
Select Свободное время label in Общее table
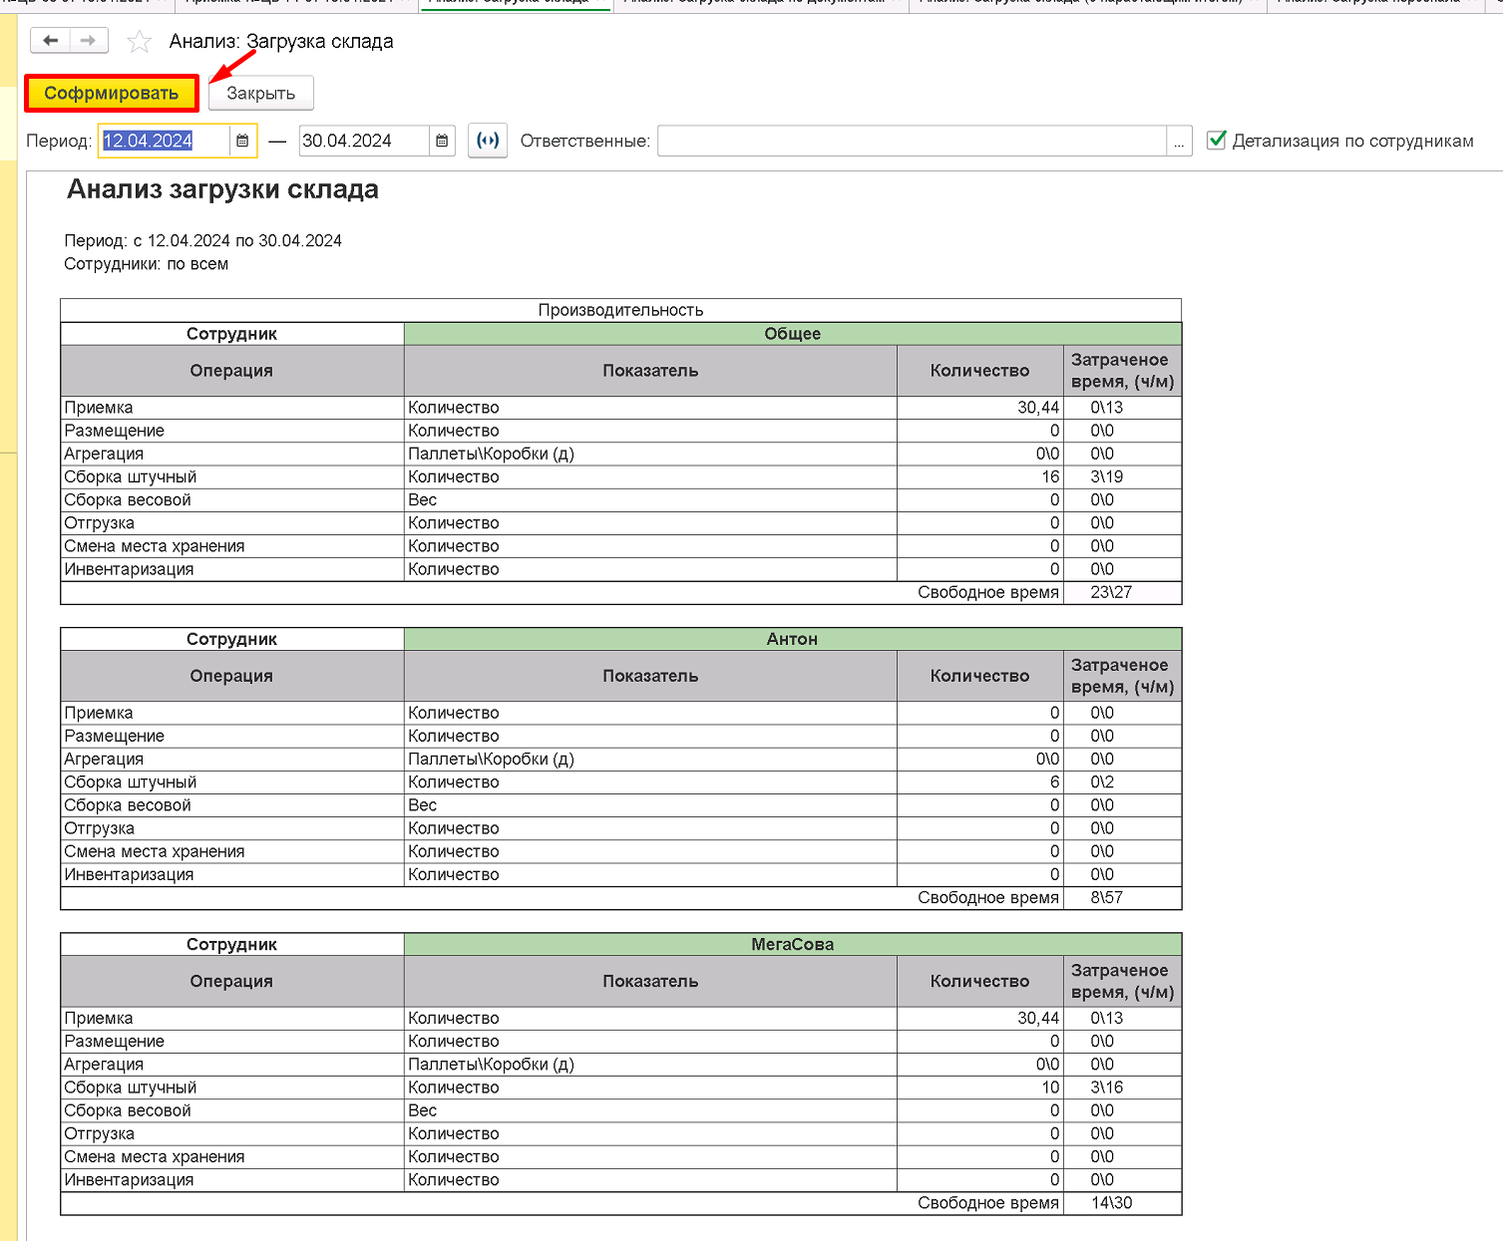[x=988, y=592]
